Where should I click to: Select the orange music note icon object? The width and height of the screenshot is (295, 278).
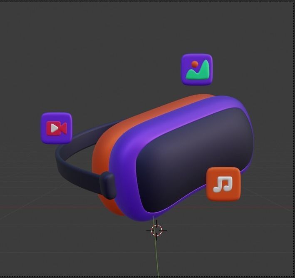(x=223, y=184)
